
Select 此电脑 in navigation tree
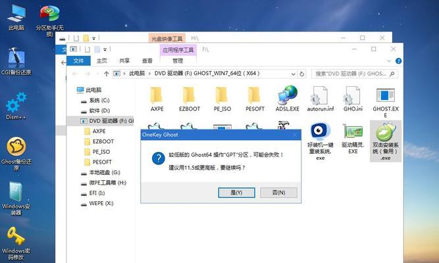point(89,90)
